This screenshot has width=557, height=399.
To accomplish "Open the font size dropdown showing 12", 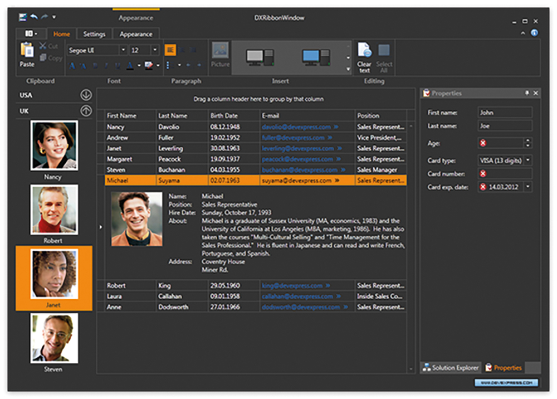I will pyautogui.click(x=155, y=50).
